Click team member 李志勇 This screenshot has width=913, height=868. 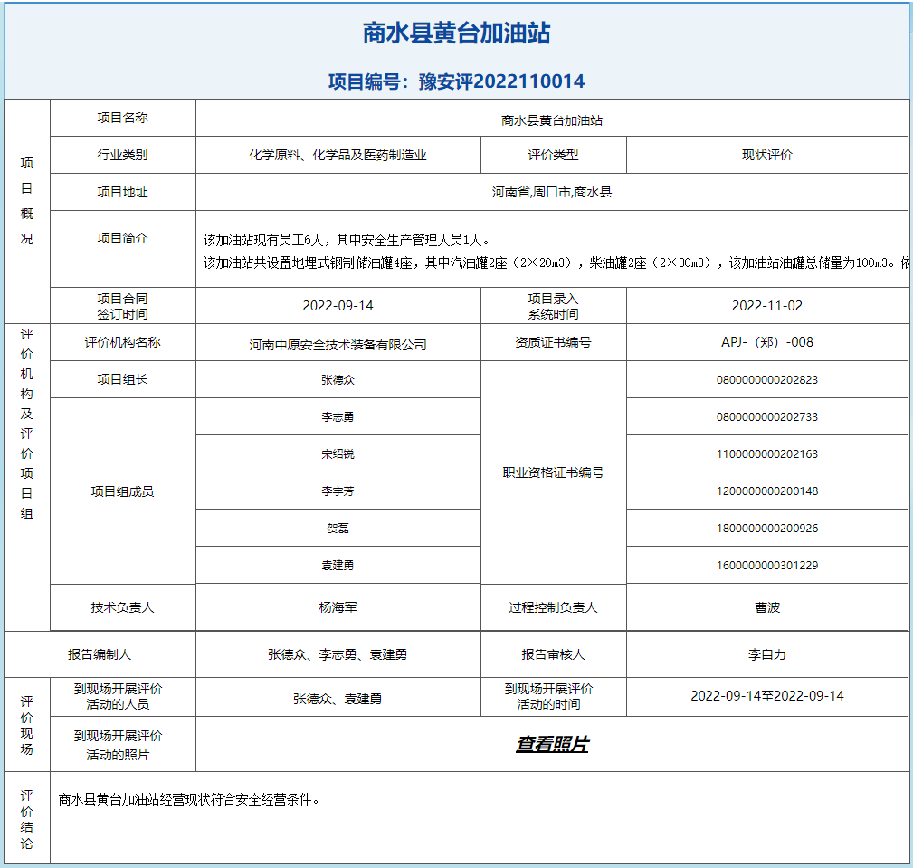[x=337, y=416]
